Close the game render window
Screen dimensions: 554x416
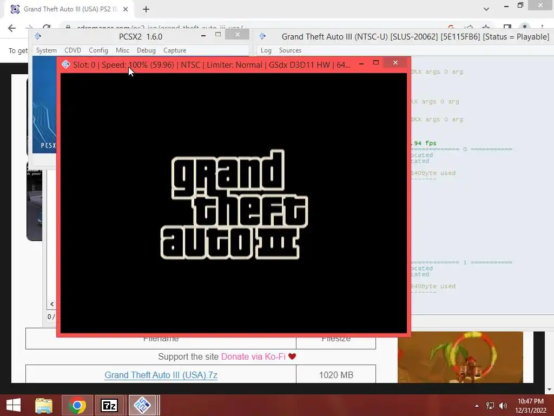395,63
